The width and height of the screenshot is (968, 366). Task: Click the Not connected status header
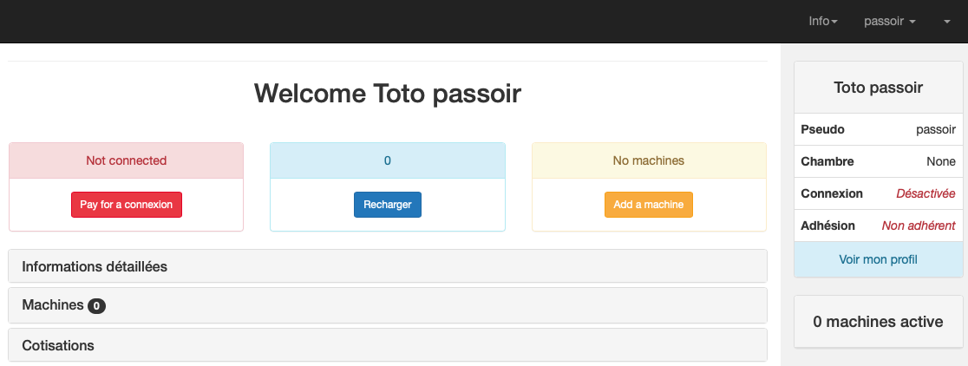(127, 160)
